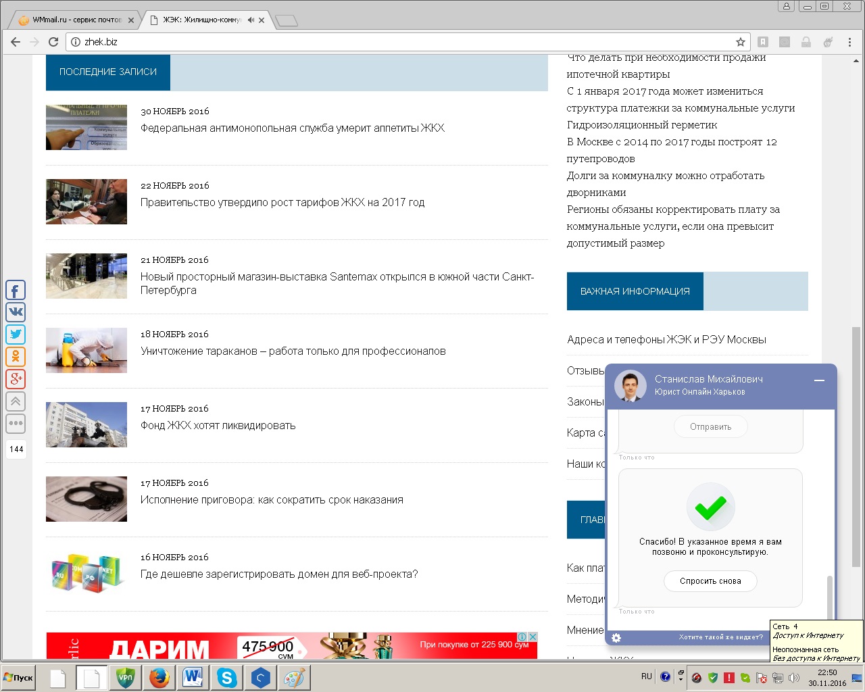Click domain boxes thumbnail image
The height and width of the screenshot is (692, 865).
pos(86,573)
